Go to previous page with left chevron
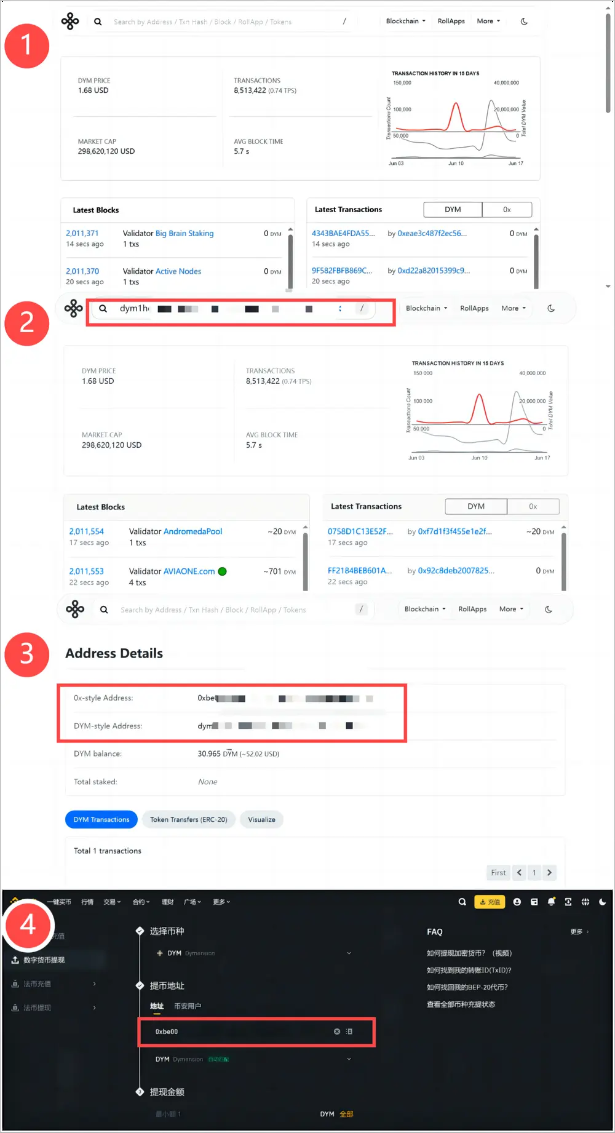This screenshot has height=1133, width=615. 520,872
